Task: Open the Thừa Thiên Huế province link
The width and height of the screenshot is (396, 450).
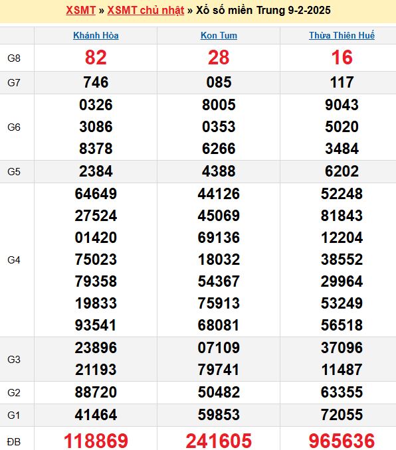Action: pyautogui.click(x=342, y=35)
